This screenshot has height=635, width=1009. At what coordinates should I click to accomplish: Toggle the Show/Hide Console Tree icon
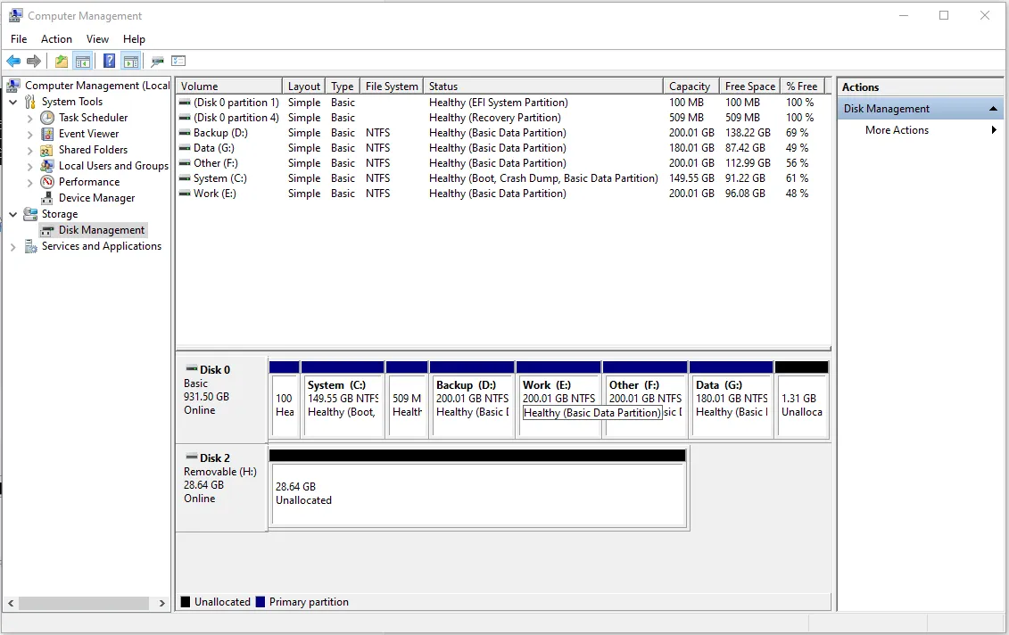pyautogui.click(x=82, y=62)
